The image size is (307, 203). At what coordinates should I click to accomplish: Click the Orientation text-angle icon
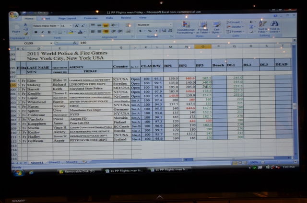click(114, 25)
